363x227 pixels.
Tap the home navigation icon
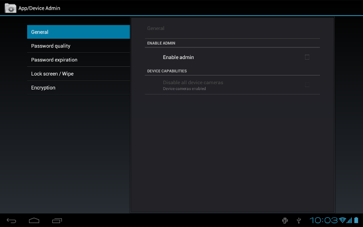(x=34, y=221)
